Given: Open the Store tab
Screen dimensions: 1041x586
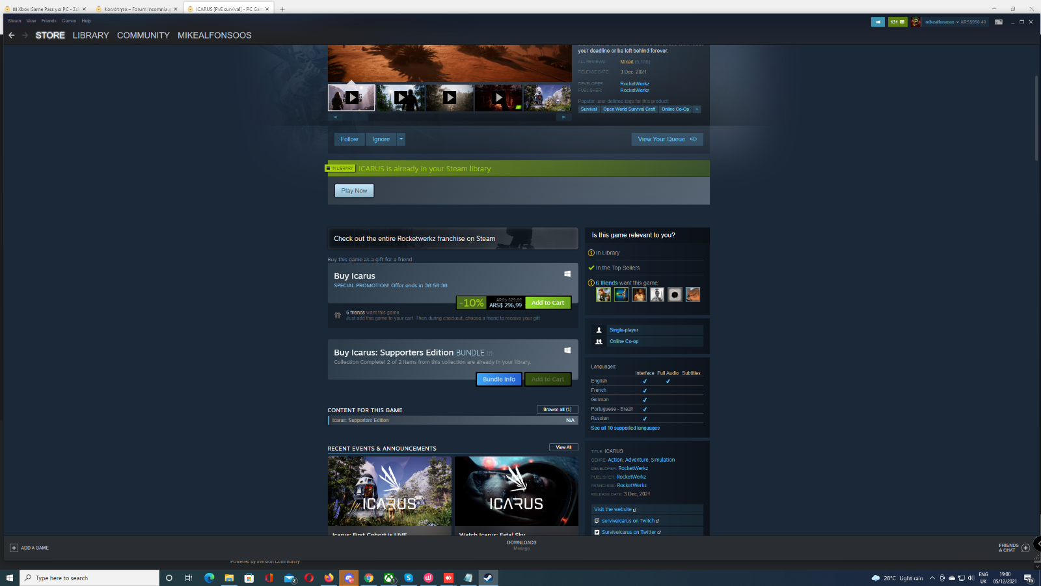Looking at the screenshot, I should 50,35.
